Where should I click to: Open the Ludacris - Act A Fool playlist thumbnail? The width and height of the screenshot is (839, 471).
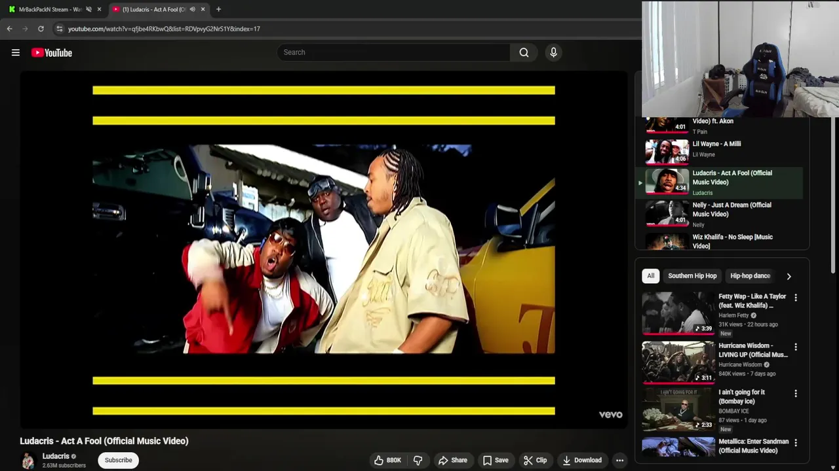point(667,181)
